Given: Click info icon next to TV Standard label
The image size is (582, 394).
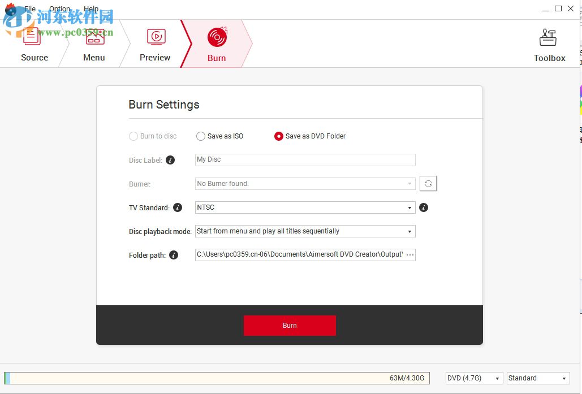Looking at the screenshot, I should click(x=178, y=207).
